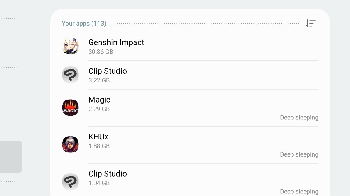This screenshot has width=350, height=196.
Task: Select the Clip Studio 1.04 GB name
Action: click(x=108, y=174)
